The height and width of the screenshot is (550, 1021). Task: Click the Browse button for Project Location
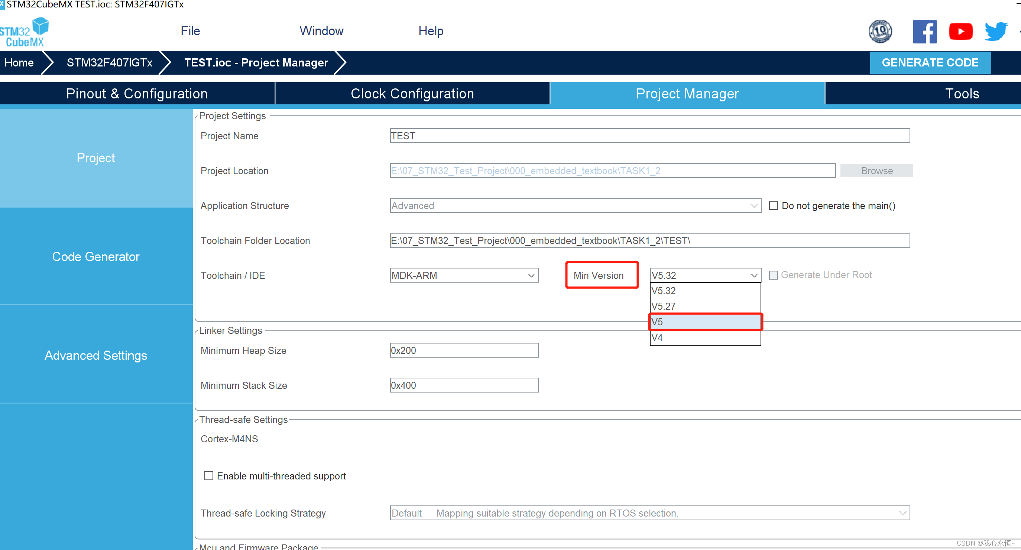[875, 171]
